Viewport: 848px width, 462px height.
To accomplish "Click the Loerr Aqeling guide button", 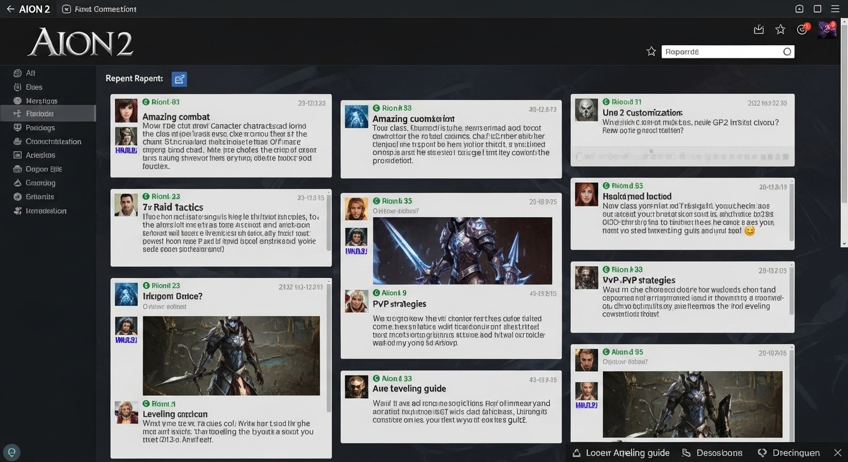I will click(x=621, y=452).
